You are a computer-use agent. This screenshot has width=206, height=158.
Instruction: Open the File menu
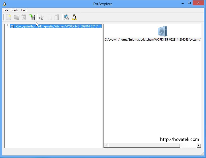point(6,10)
